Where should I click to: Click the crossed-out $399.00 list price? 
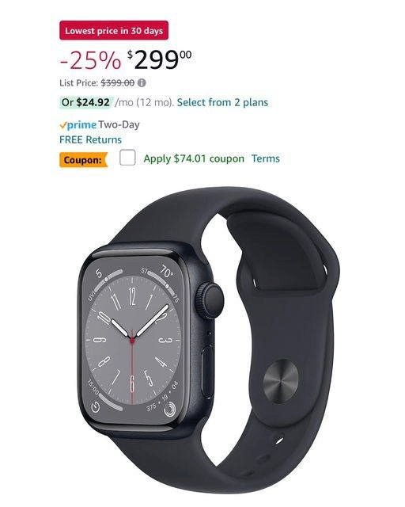[118, 83]
